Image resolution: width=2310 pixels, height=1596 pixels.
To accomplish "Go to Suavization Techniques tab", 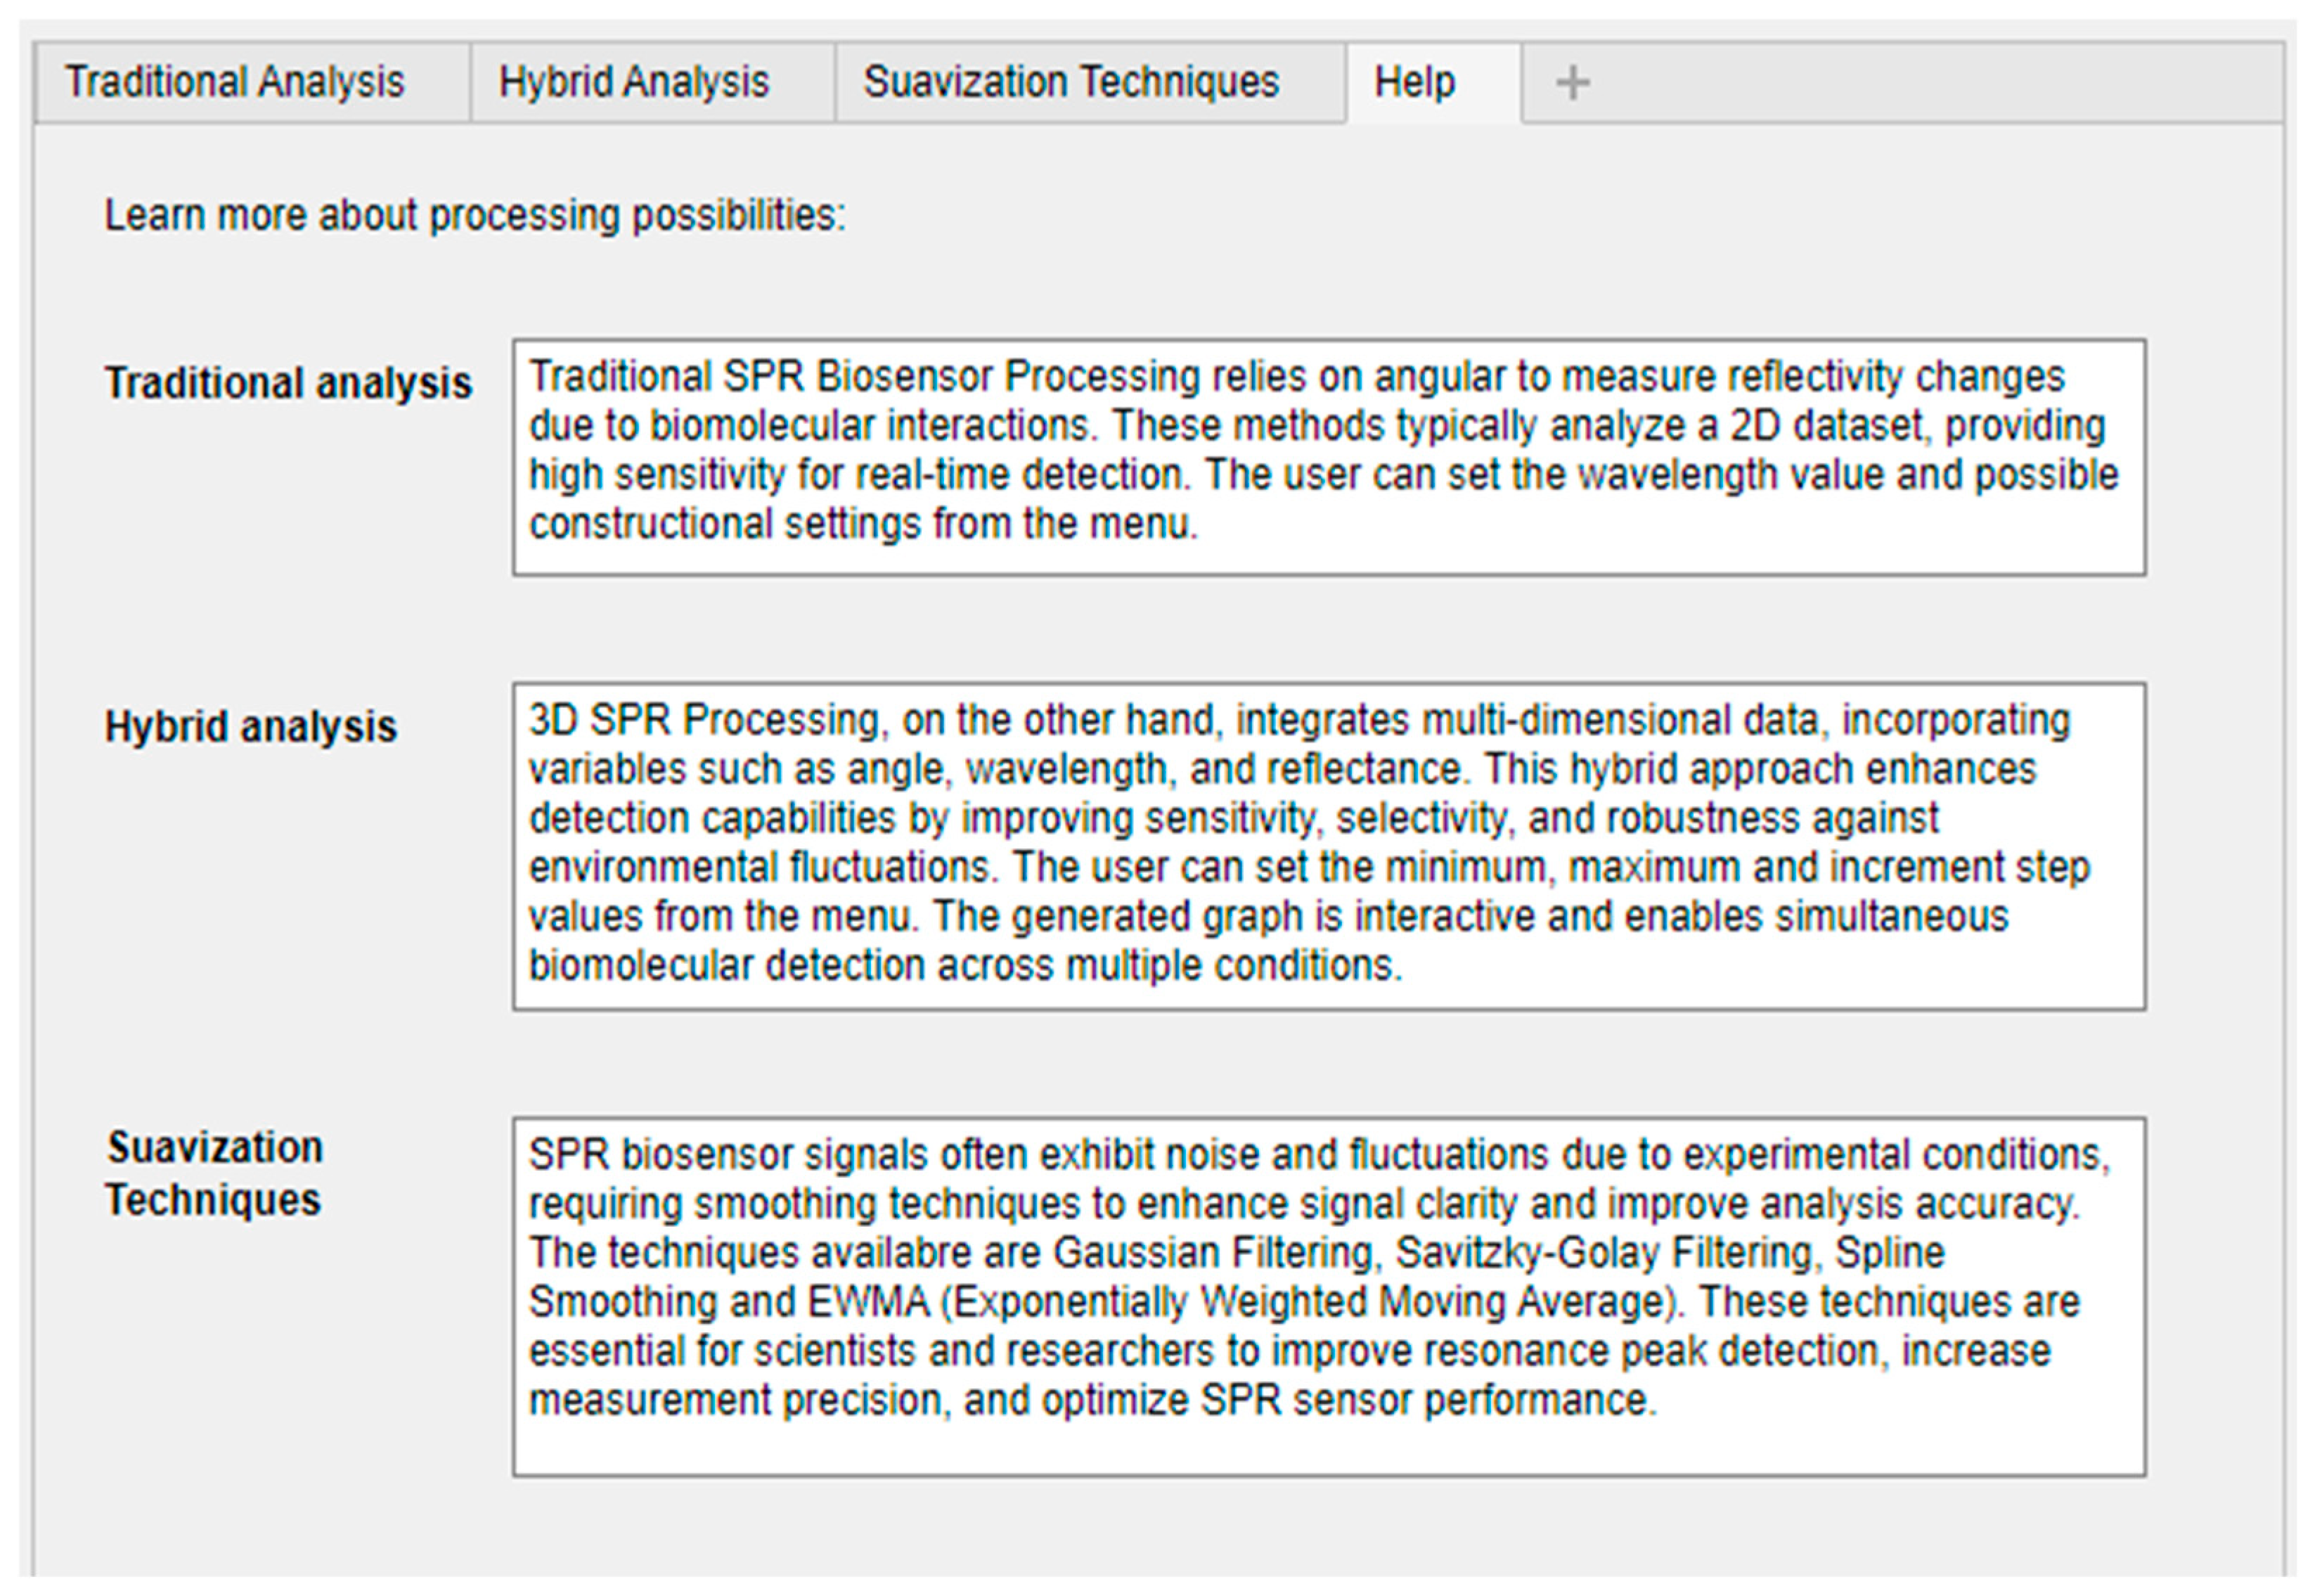I will (1071, 82).
